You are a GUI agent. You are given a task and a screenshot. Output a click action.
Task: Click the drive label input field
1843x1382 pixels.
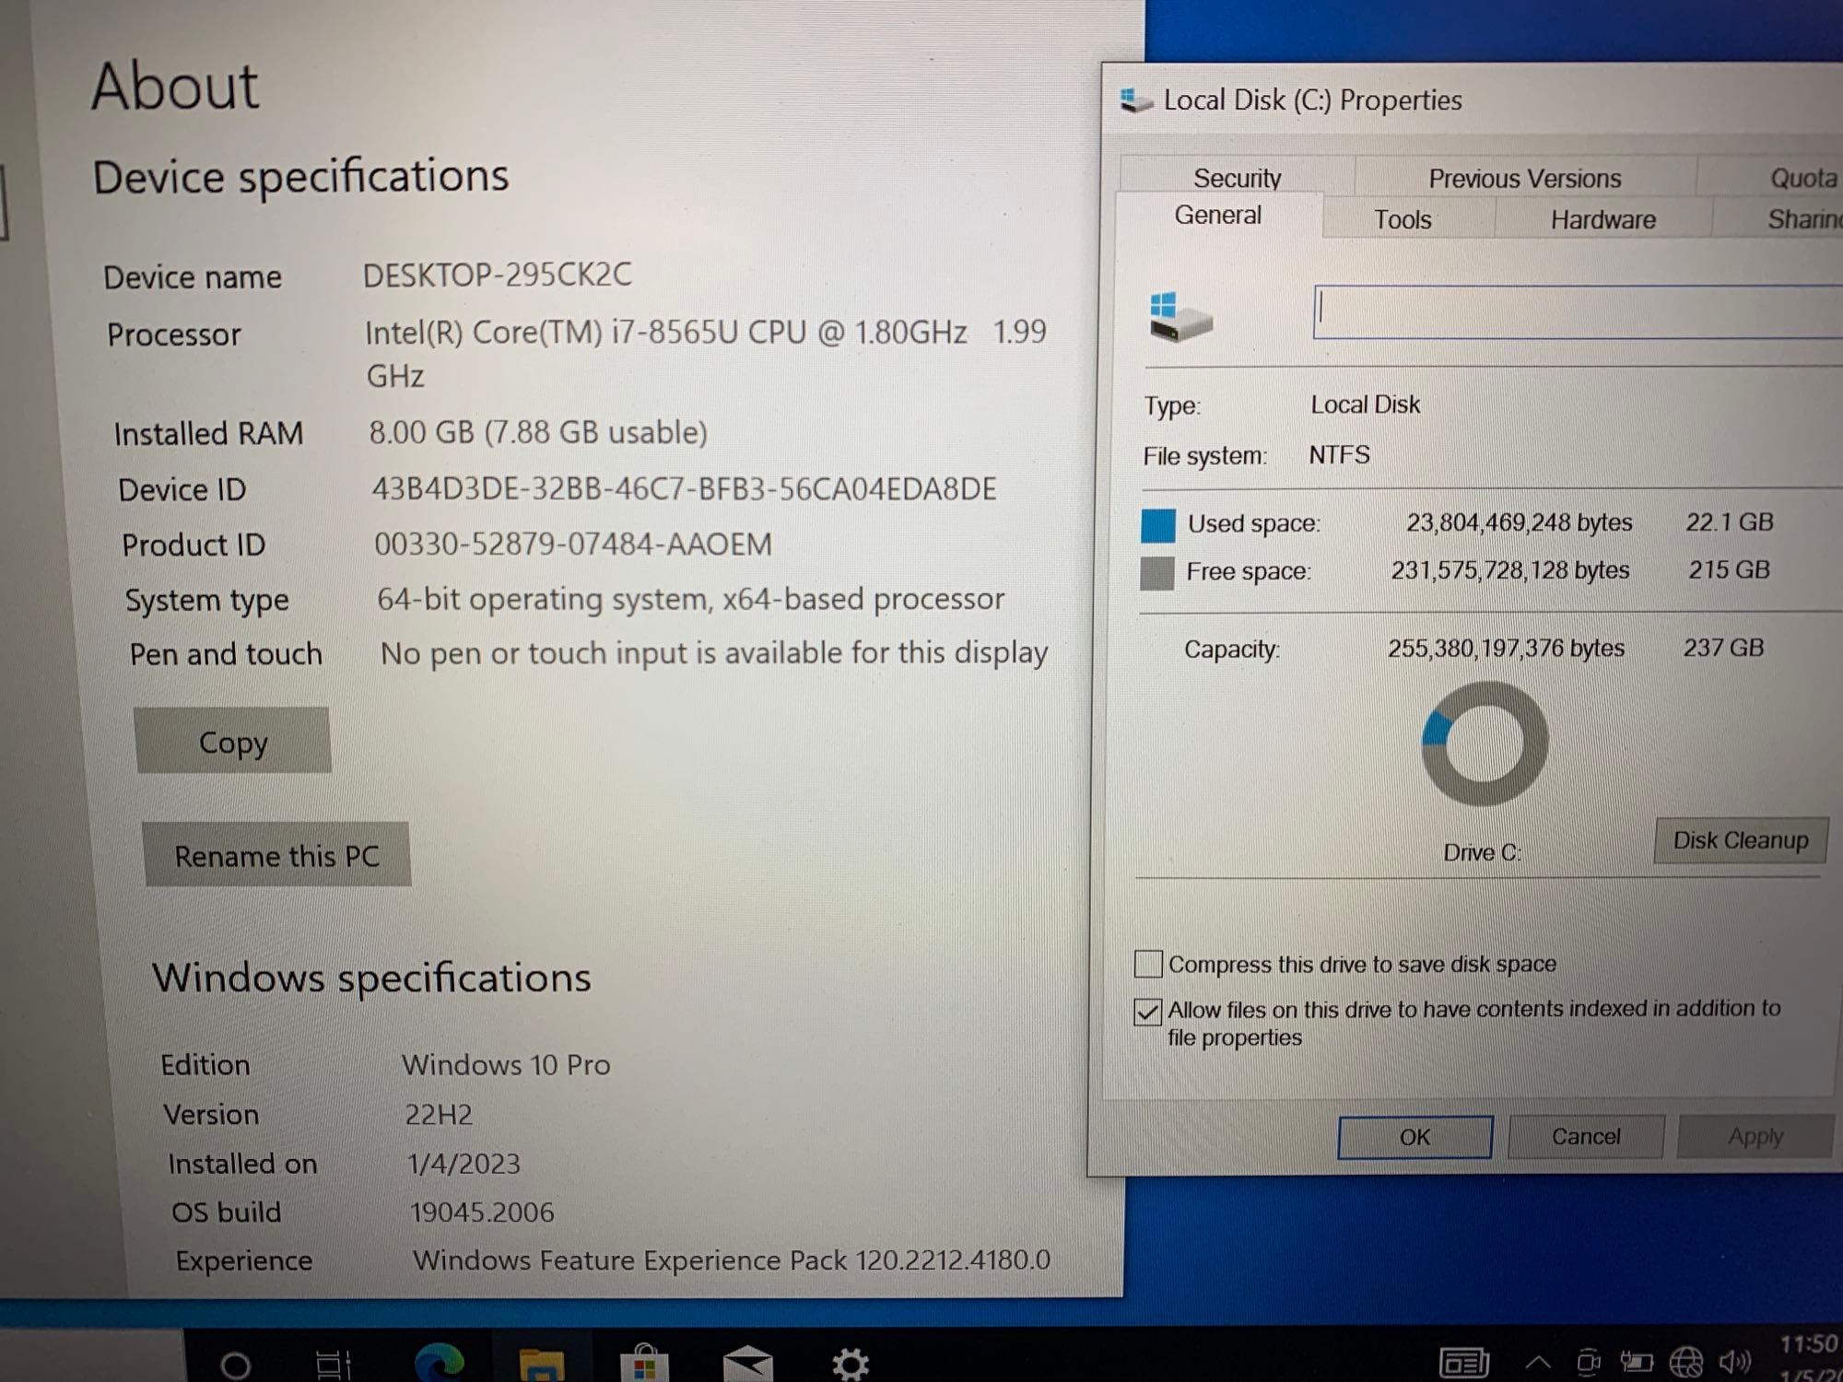click(1578, 311)
